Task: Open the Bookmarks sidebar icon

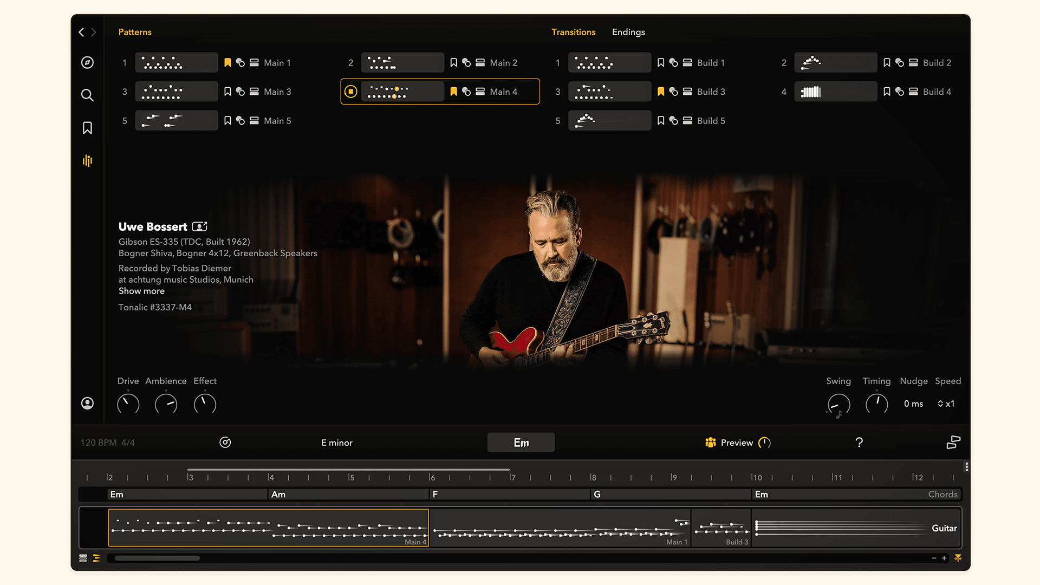Action: click(x=87, y=128)
